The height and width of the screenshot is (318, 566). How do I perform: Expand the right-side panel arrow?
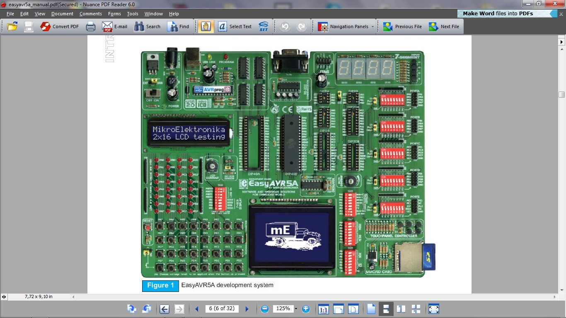(562, 42)
